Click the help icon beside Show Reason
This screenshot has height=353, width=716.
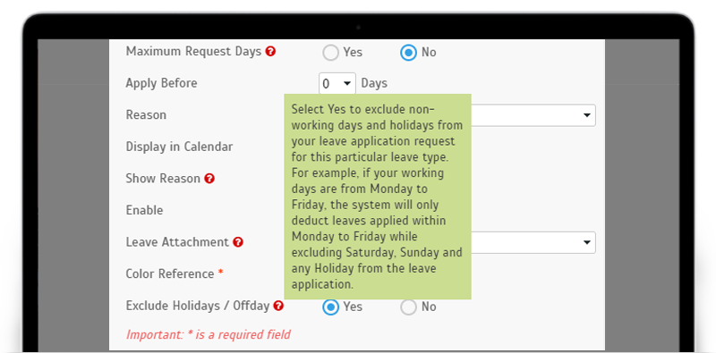[x=209, y=179]
